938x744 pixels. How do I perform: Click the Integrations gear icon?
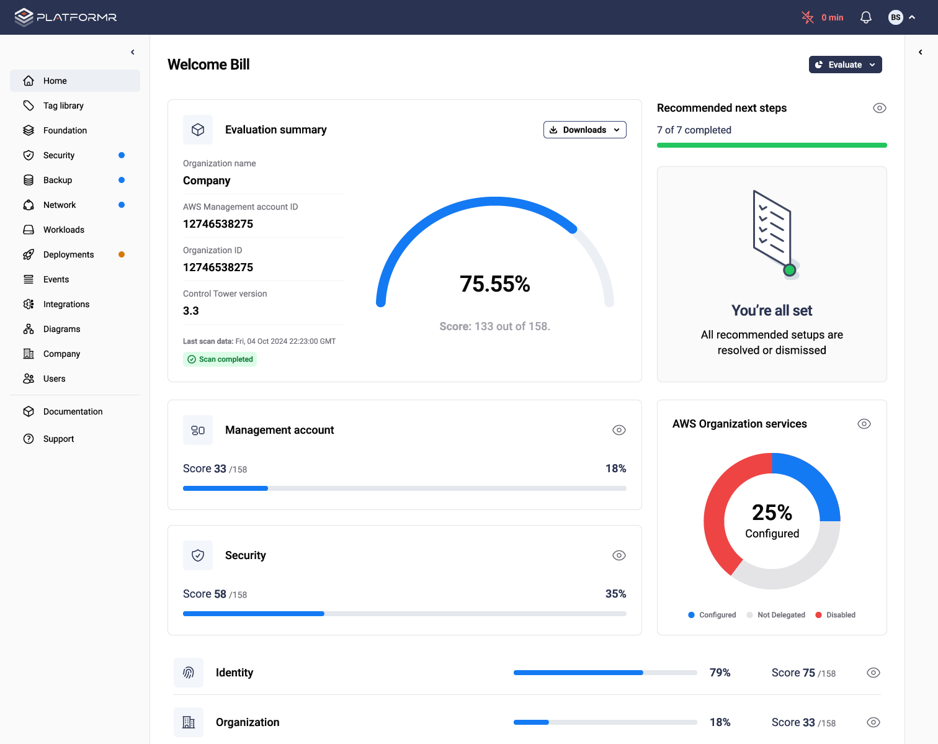coord(29,304)
